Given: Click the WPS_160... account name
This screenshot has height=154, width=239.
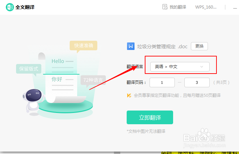Looking at the screenshot, I should tap(206, 7).
